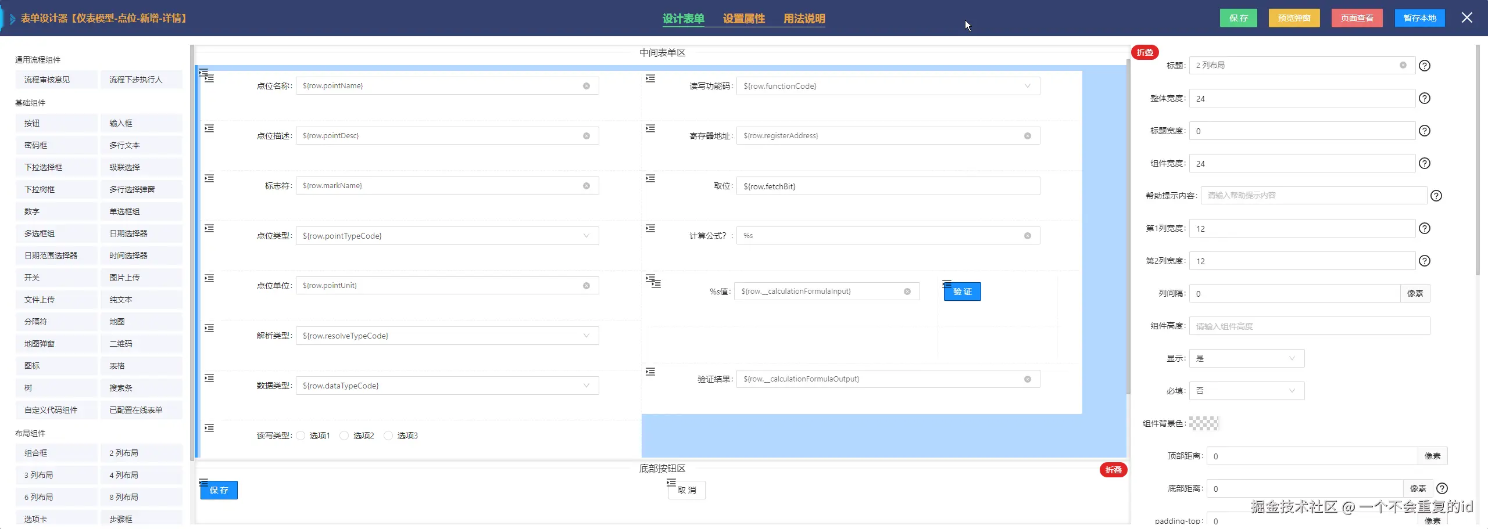Screen dimensions: 1488x529
Task: Click the drag handle beside 读写功能码 field
Action: tap(650, 78)
